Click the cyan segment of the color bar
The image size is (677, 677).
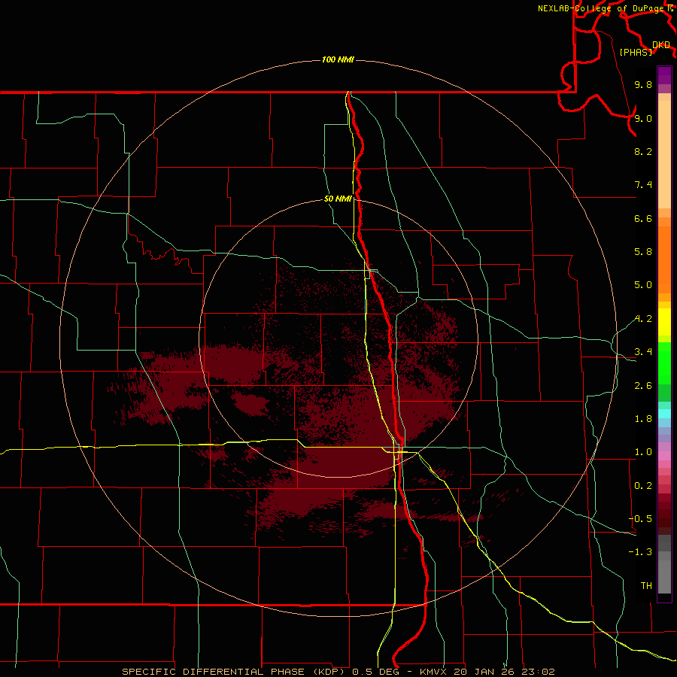[664, 414]
